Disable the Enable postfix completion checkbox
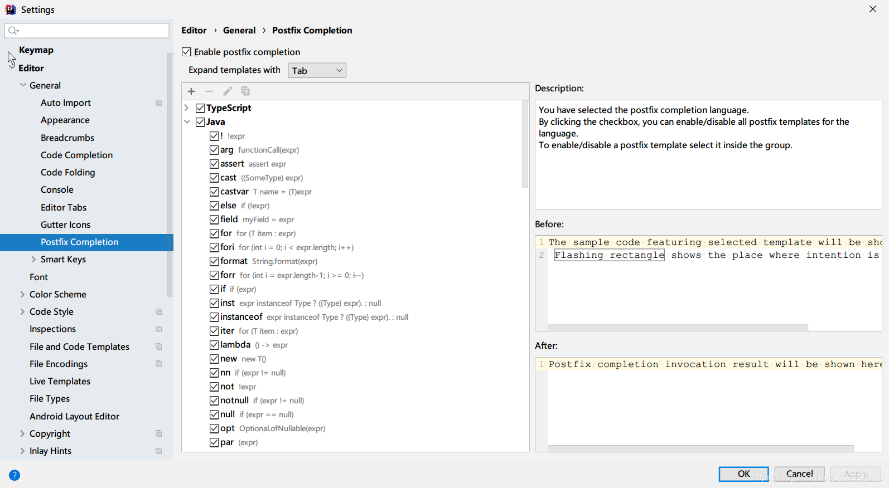The image size is (889, 488). [x=187, y=52]
